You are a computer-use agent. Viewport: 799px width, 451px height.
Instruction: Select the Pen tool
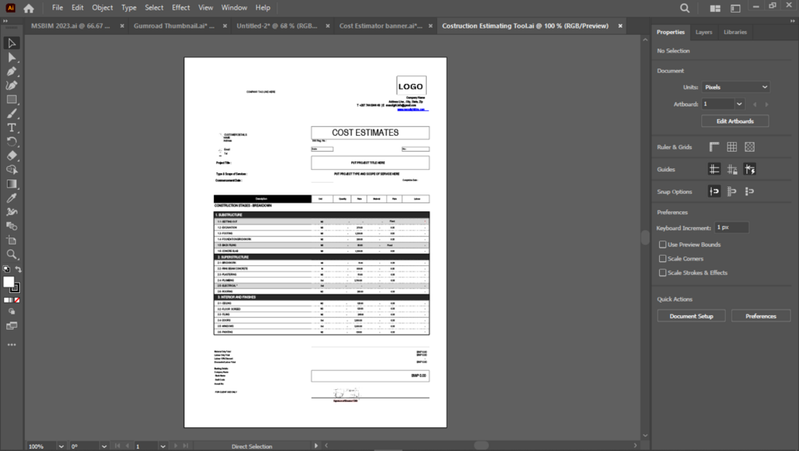pyautogui.click(x=11, y=71)
